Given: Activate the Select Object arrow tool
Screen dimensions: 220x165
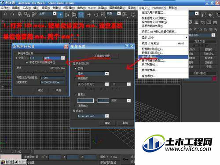Looking at the screenshot, I should click(x=60, y=15).
